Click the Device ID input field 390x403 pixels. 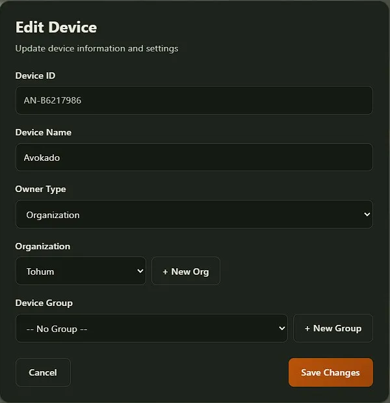click(194, 100)
